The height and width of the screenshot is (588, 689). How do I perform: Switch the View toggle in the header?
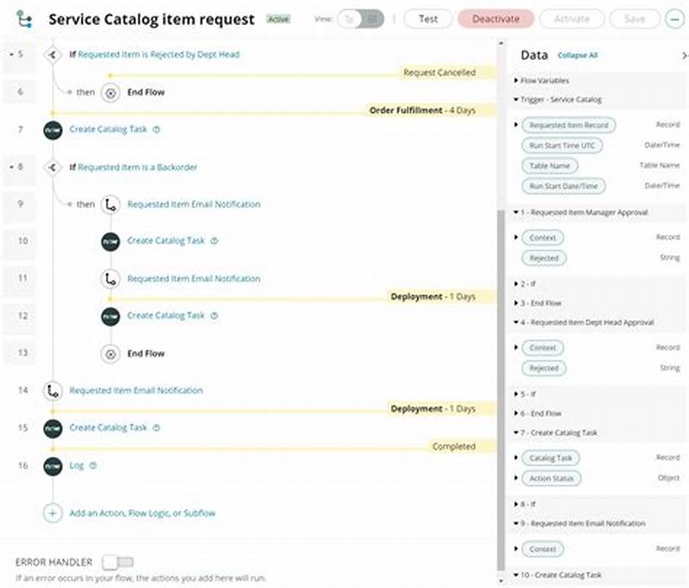362,18
